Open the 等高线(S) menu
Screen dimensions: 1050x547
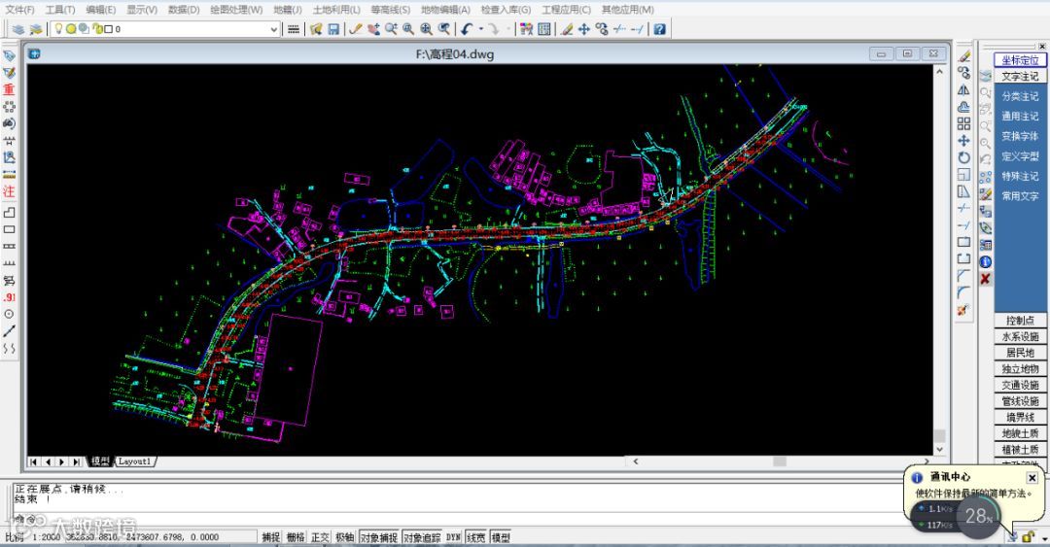[391, 10]
